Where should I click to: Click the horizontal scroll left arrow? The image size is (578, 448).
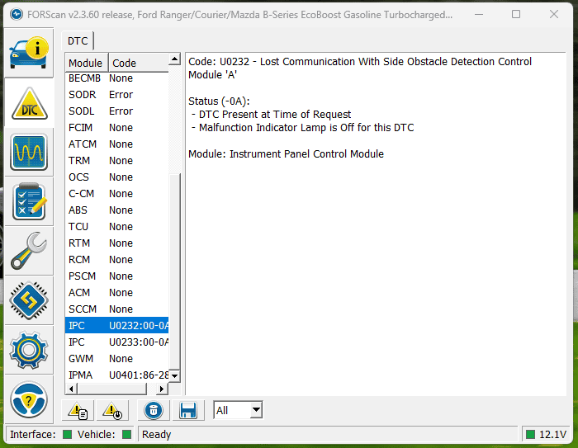point(71,389)
